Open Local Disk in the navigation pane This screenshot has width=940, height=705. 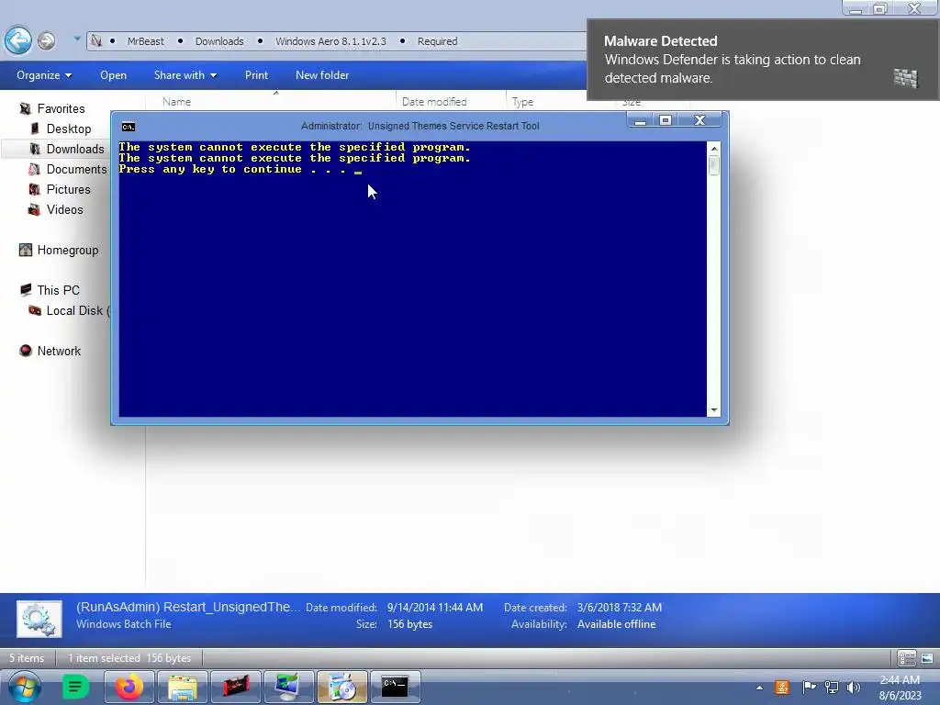[x=78, y=310]
